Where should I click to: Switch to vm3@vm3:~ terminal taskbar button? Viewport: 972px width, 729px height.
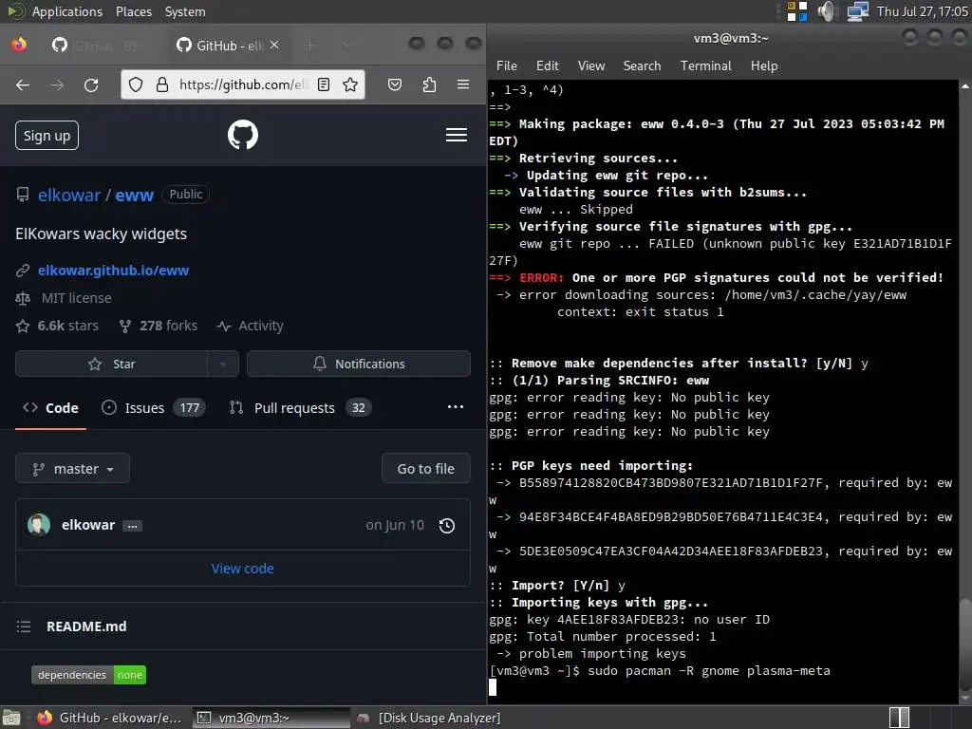(271, 718)
